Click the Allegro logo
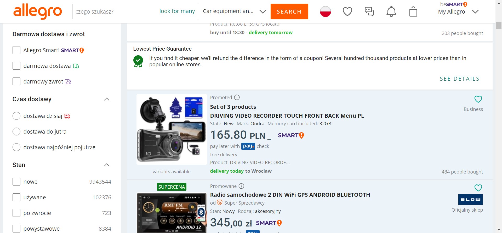502x233 pixels. pos(38,11)
